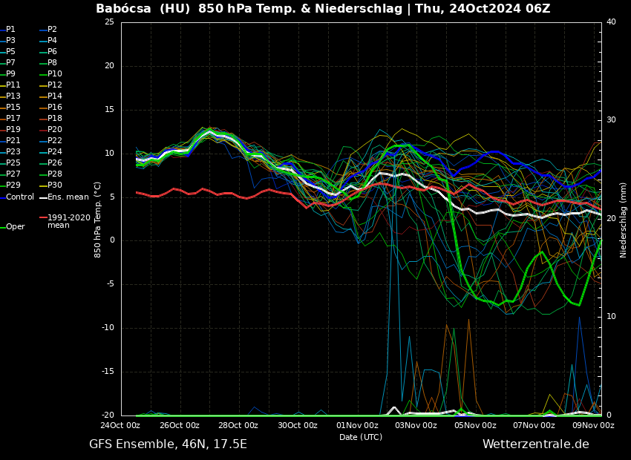Click the P10 legend entry

click(55, 74)
